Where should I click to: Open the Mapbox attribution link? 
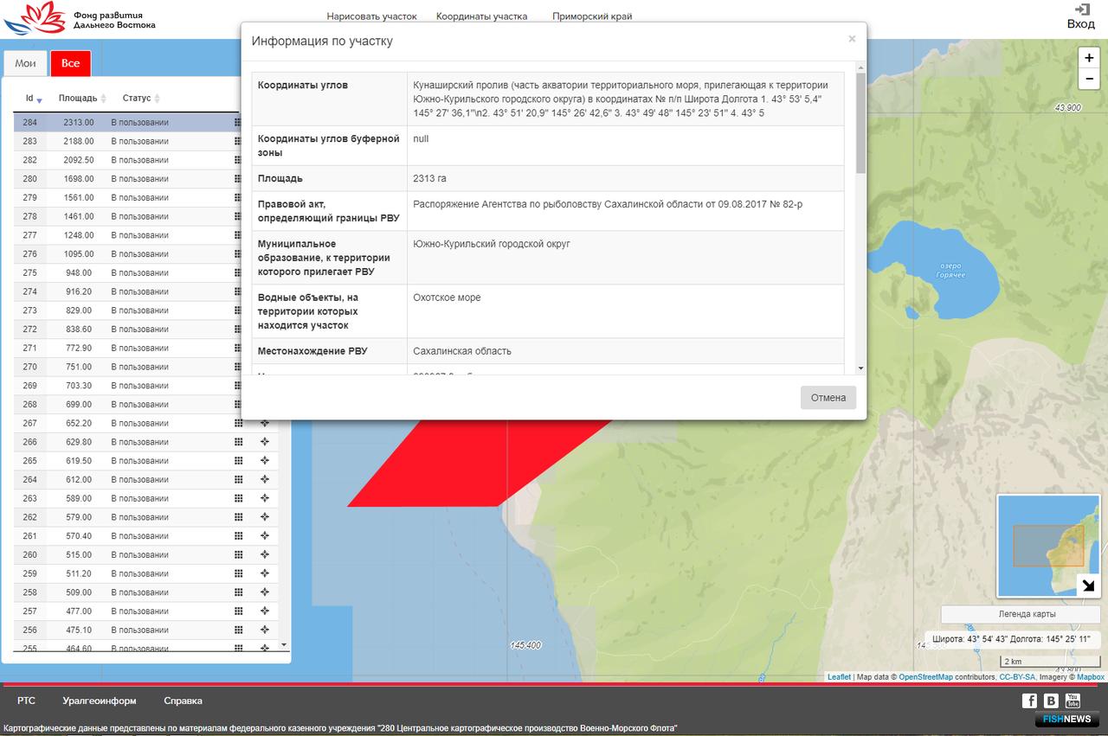[x=1091, y=677]
